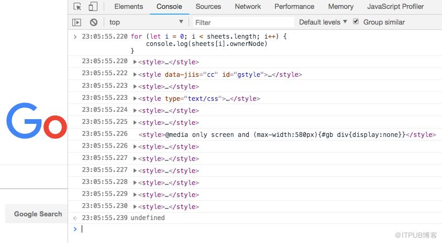Expand the style entry logged at 23:05:55.225
The image size is (442, 243).
pyautogui.click(x=135, y=123)
